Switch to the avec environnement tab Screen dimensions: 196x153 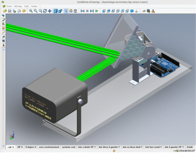(49, 147)
